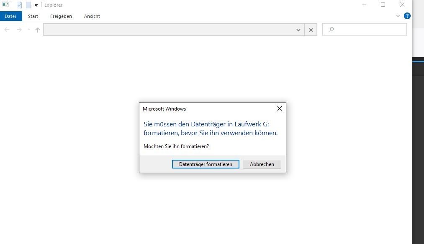The width and height of the screenshot is (424, 244).
Task: Click the Explorer window system icon
Action: coord(5,5)
